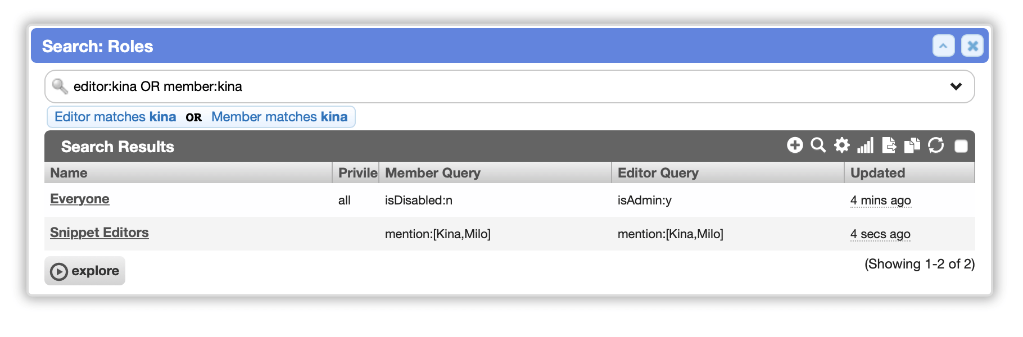Click the add new role plus icon
This screenshot has height=337, width=1023.
pyautogui.click(x=795, y=145)
